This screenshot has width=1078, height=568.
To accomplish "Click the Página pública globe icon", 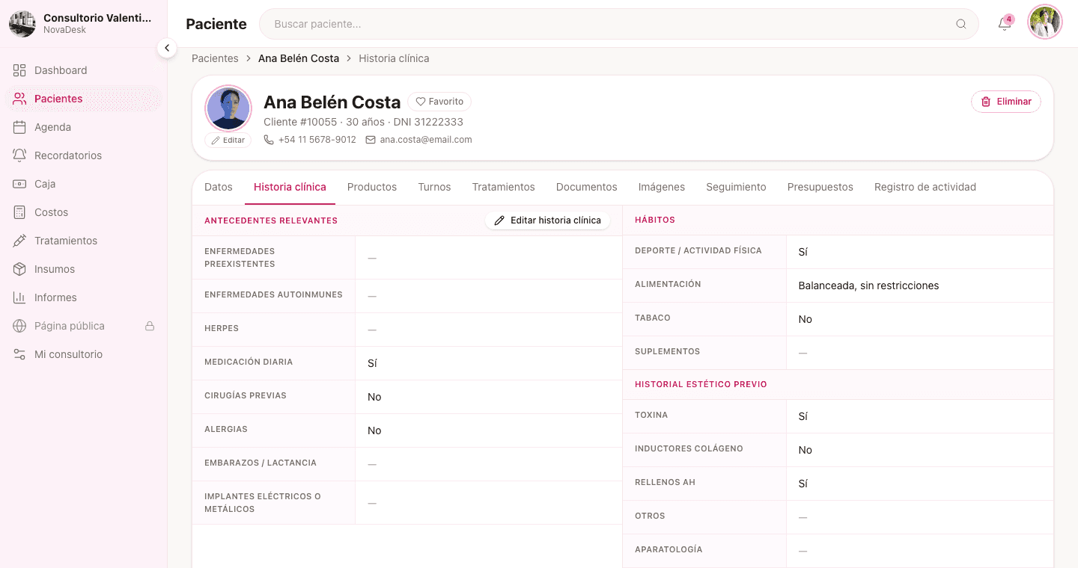I will 19,326.
